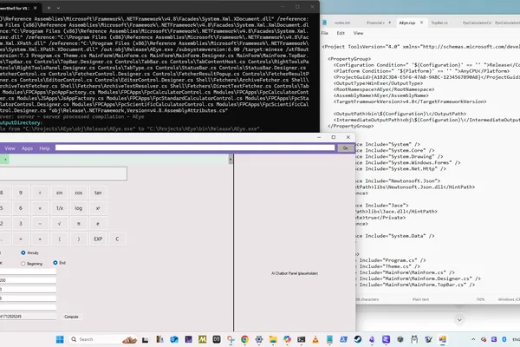
Task: Click the multiply operator button
Action: point(40,208)
